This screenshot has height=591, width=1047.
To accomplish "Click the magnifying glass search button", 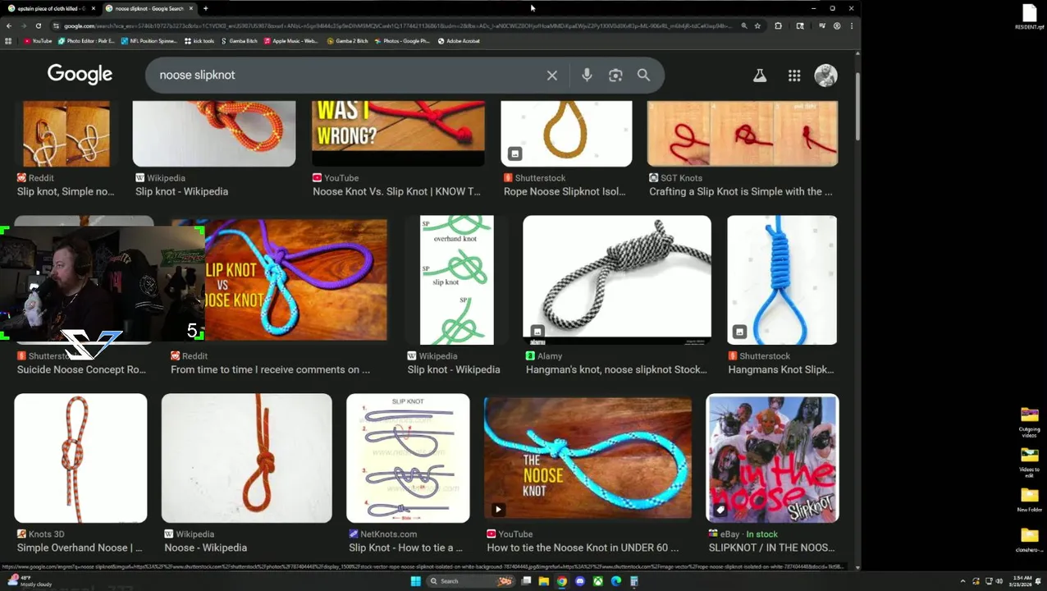I will click(644, 76).
